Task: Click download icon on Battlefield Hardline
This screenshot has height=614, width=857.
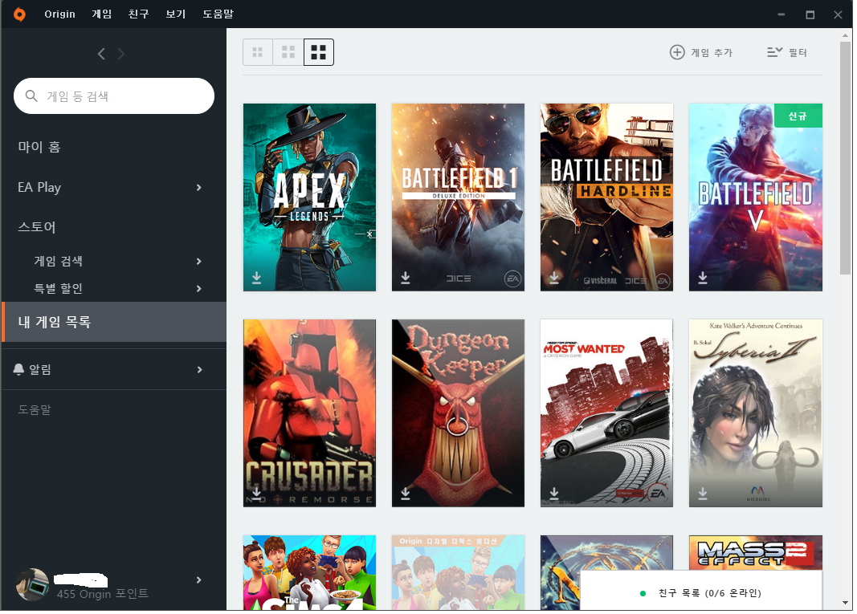Action: pyautogui.click(x=553, y=278)
